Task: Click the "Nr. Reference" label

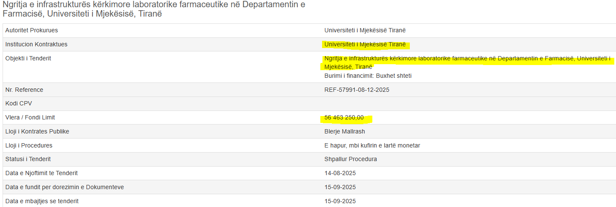Action: pos(24,90)
